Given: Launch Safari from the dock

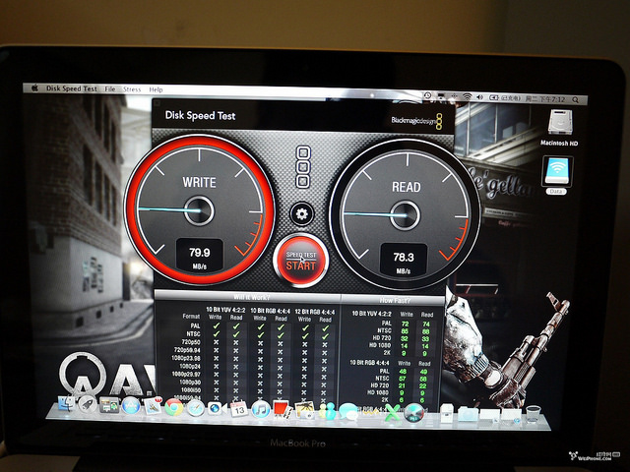Looking at the screenshot, I should point(196,408).
